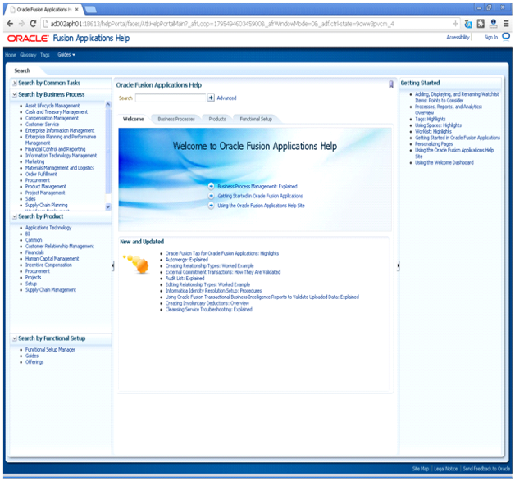515x481 pixels.
Task: Open Legal Notice in footer
Action: 445,469
